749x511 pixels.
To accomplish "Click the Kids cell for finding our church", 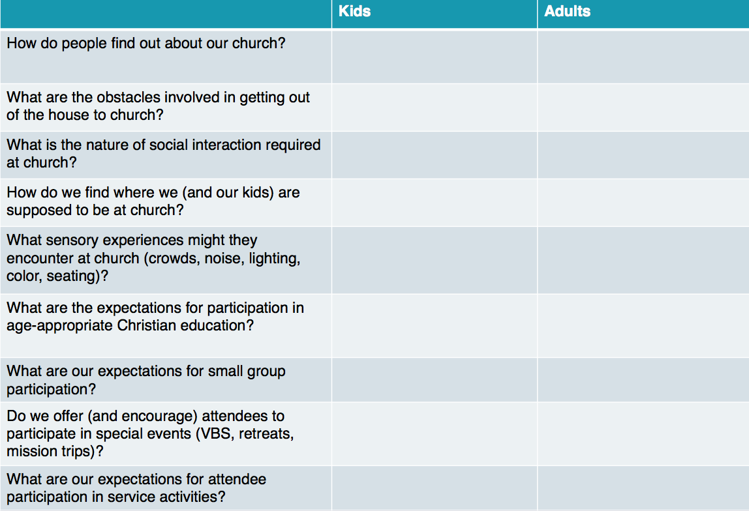I will click(x=434, y=56).
